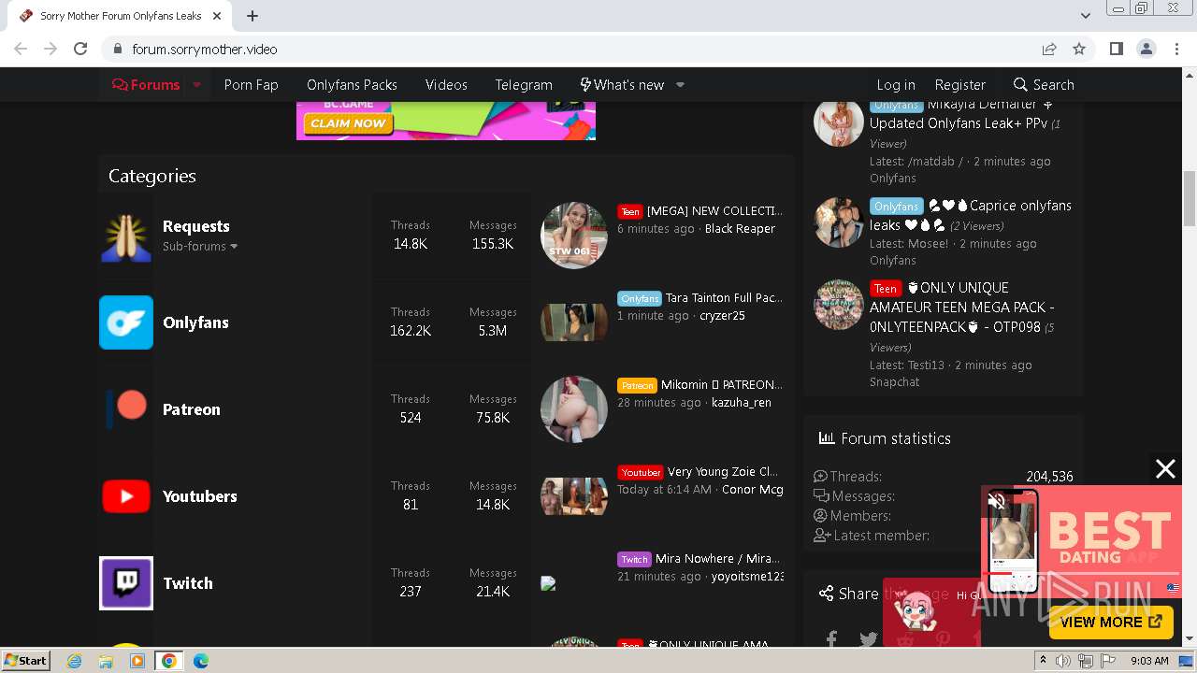Click the Twitch logo icon
The height and width of the screenshot is (673, 1197).
tap(126, 583)
